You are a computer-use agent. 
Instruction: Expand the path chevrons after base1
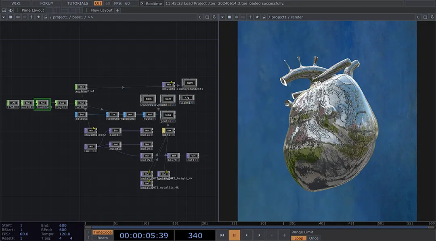click(90, 17)
